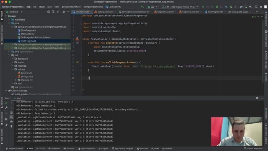Click onClickFragmentButton gutter icon
The image size is (268, 151).
[x=77, y=62]
